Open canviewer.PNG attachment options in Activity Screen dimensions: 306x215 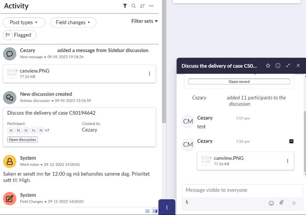point(149,74)
